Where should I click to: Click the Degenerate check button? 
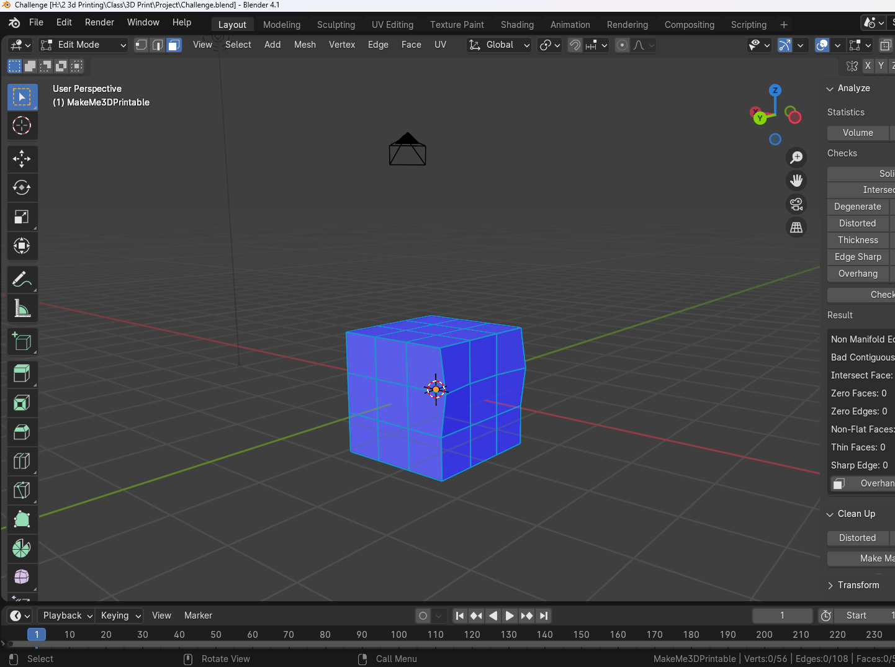tap(858, 207)
